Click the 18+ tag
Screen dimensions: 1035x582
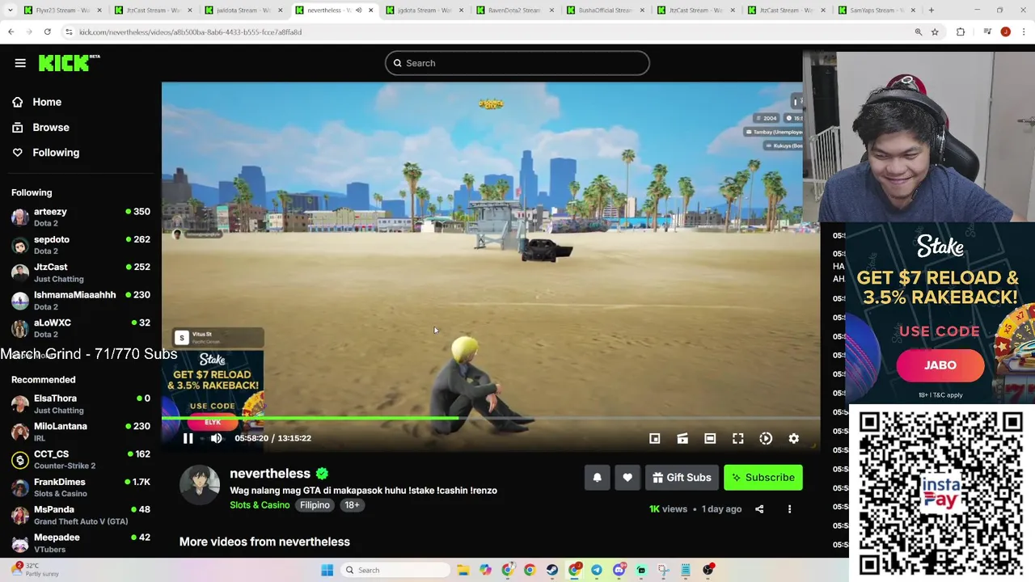[352, 505]
